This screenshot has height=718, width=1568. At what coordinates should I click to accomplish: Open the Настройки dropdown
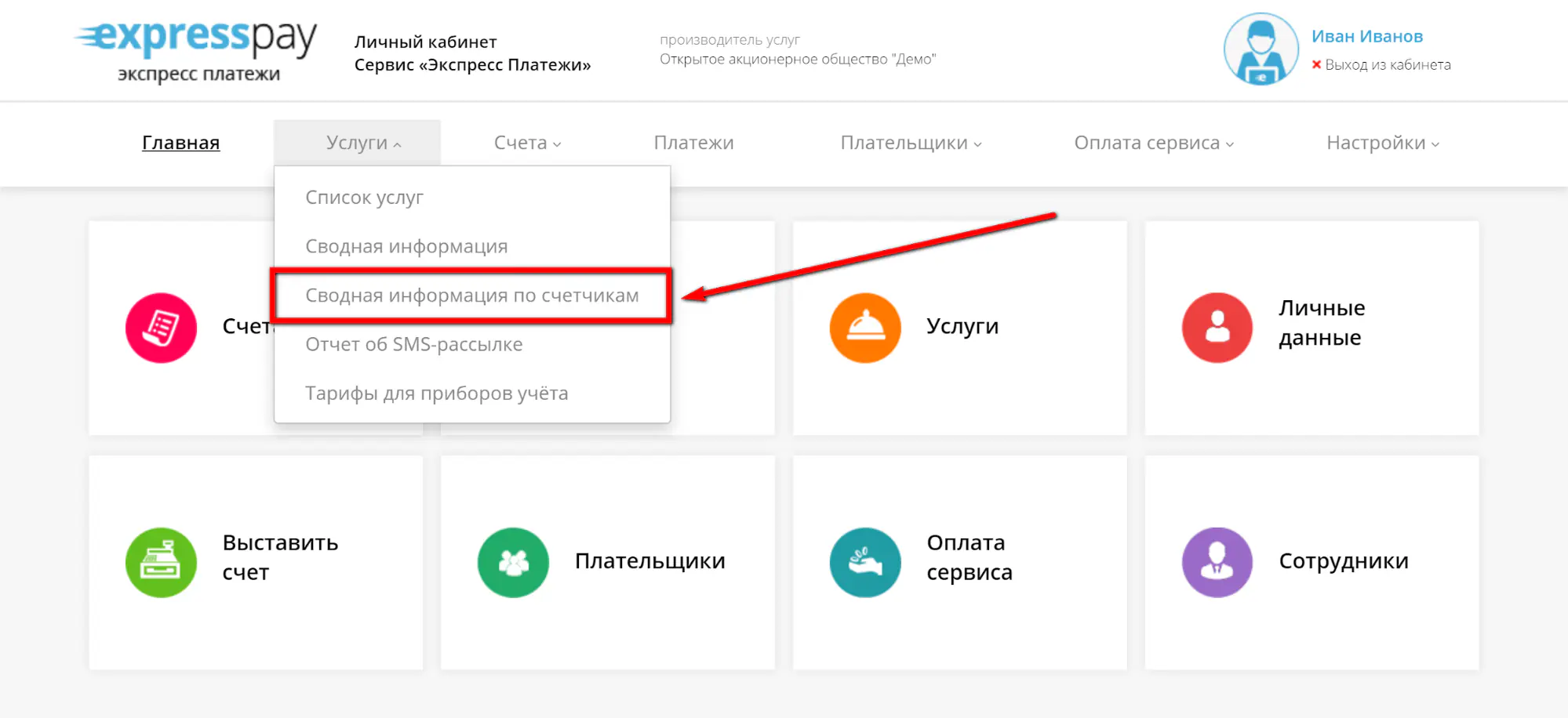(x=1381, y=142)
